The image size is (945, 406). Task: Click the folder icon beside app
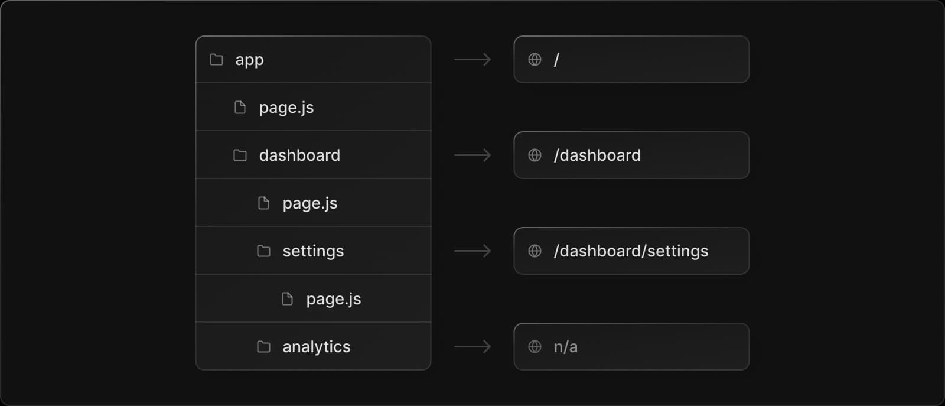pos(217,60)
